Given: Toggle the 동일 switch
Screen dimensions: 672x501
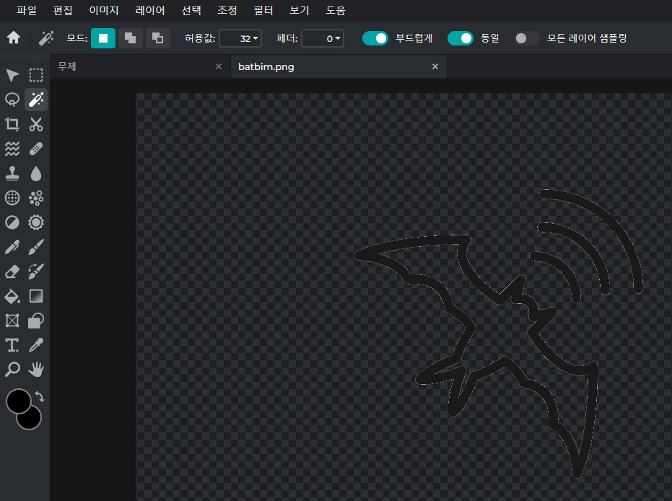Looking at the screenshot, I should pyautogui.click(x=461, y=38).
